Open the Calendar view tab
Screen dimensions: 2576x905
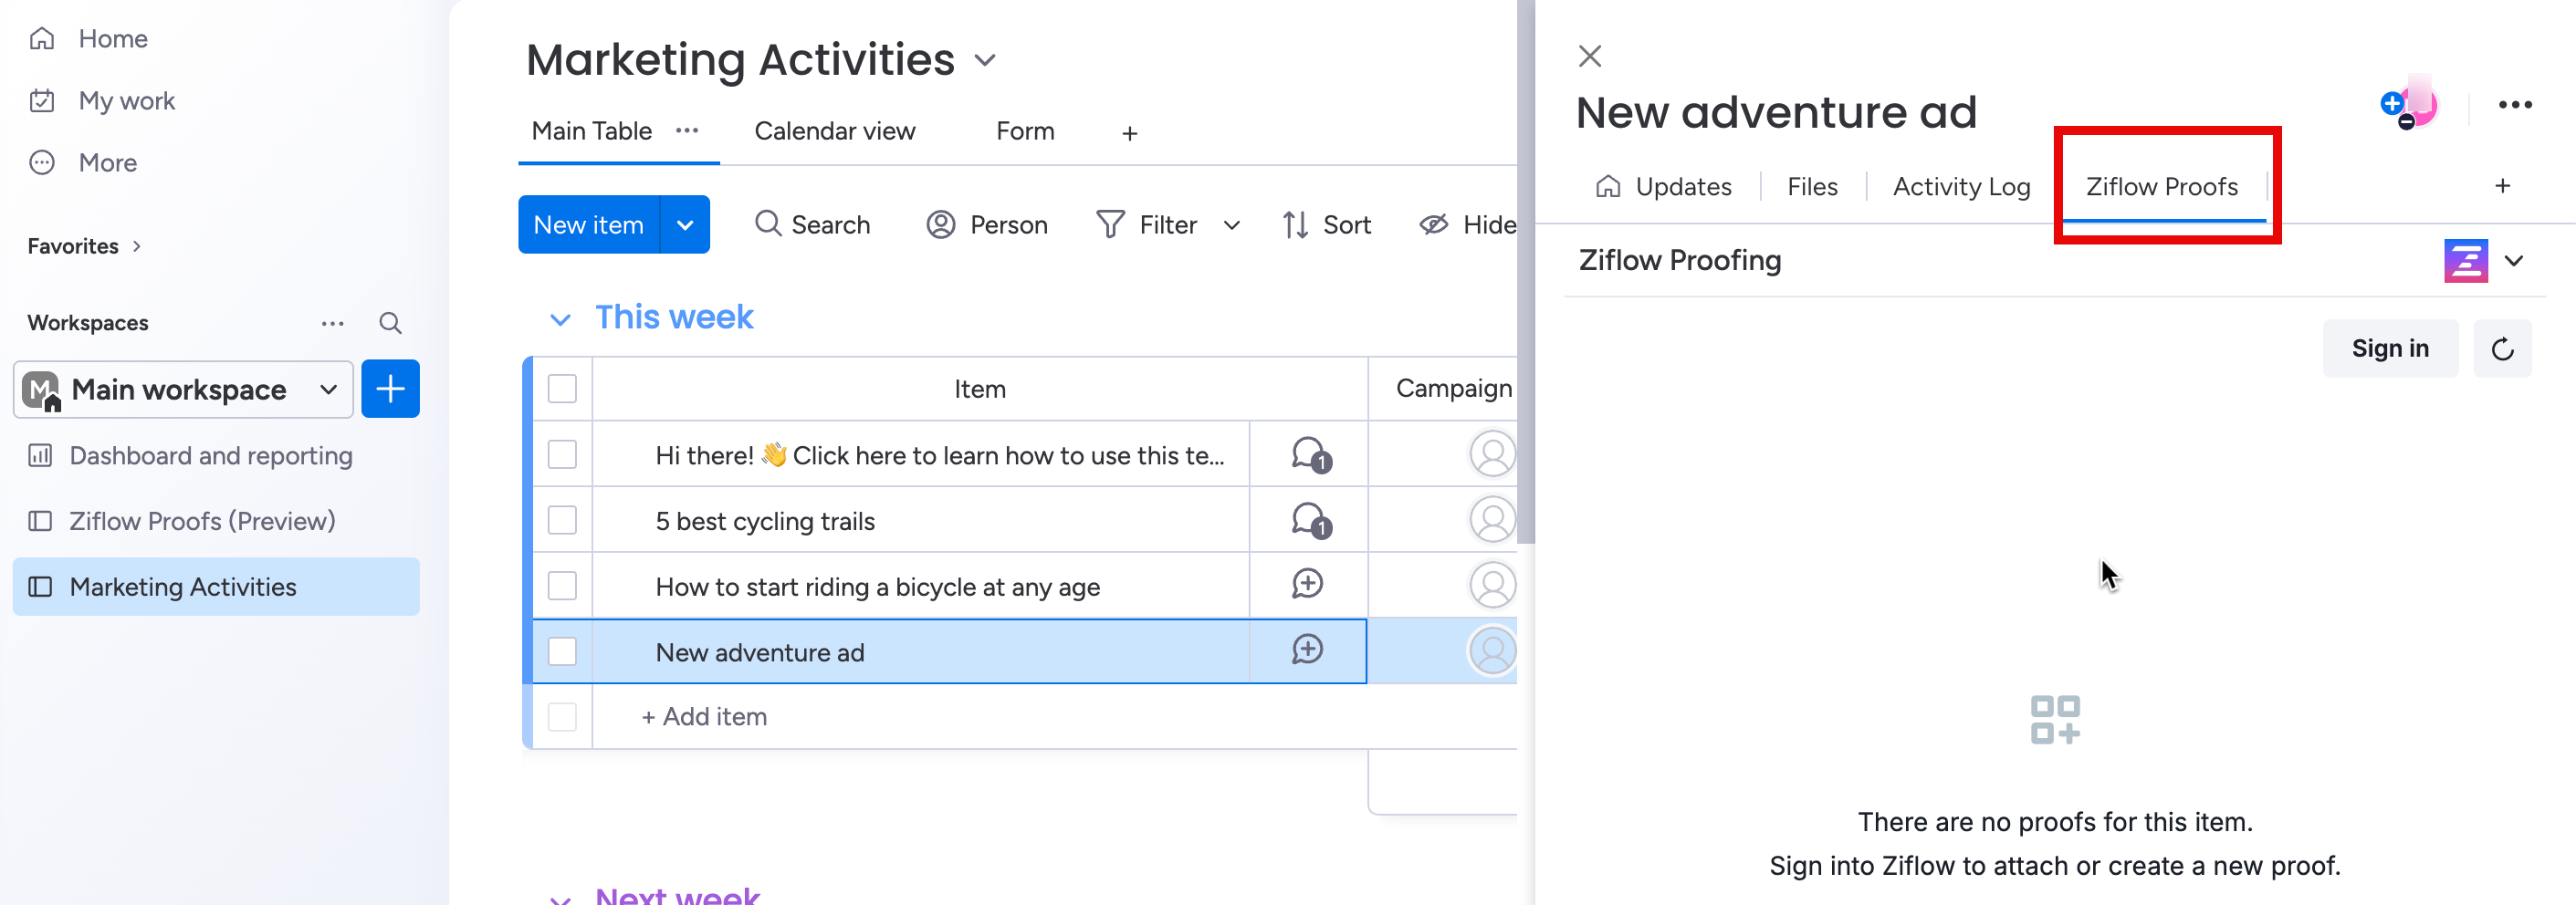coord(834,132)
